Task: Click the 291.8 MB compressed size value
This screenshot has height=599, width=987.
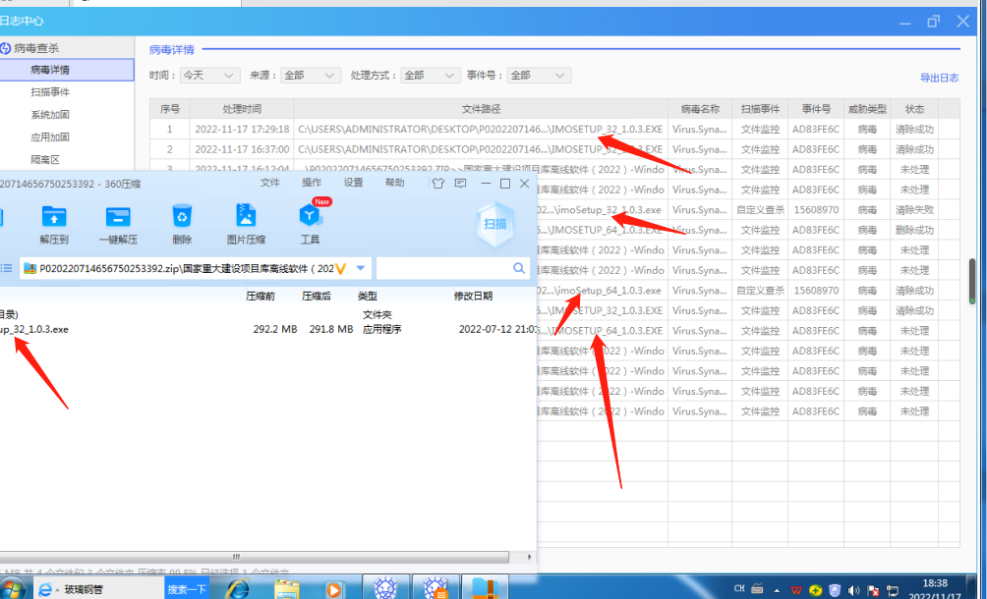Action: 331,329
